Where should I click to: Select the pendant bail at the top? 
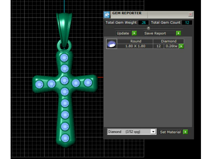pyautogui.click(x=64, y=30)
